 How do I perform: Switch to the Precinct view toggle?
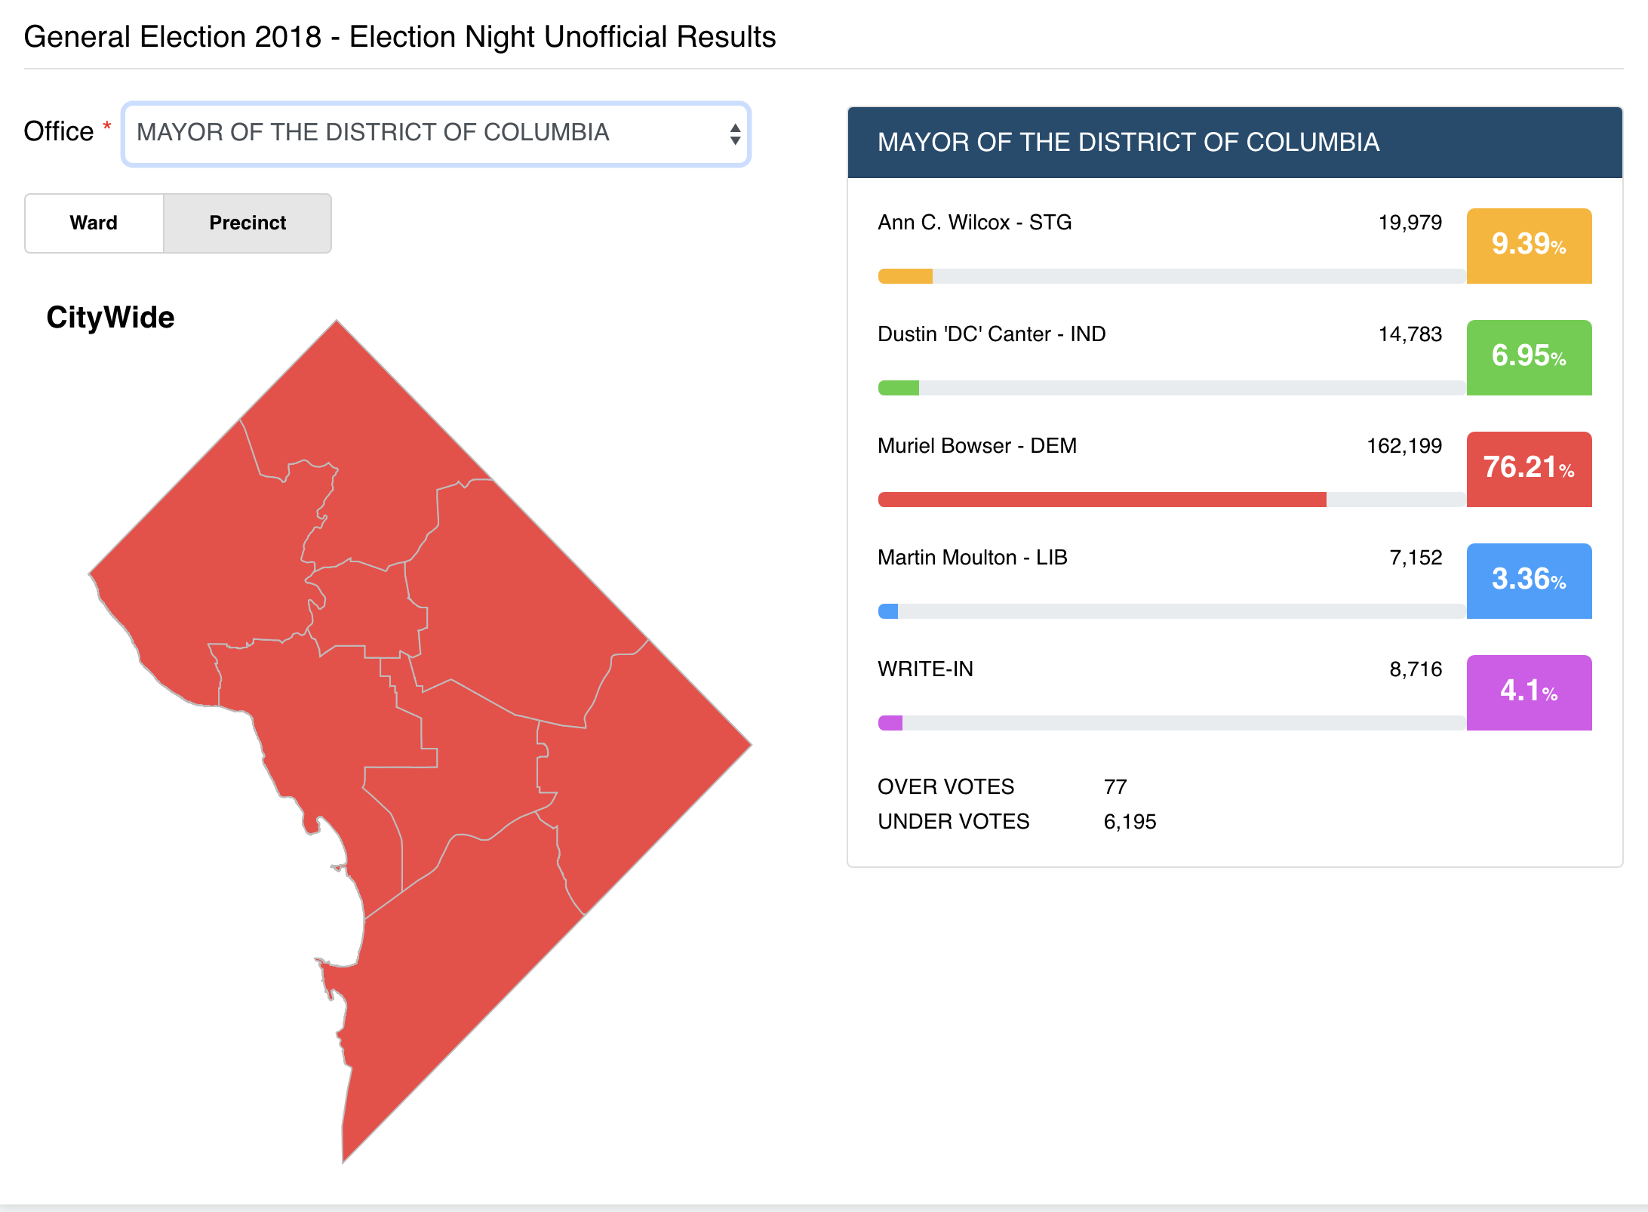pyautogui.click(x=248, y=223)
